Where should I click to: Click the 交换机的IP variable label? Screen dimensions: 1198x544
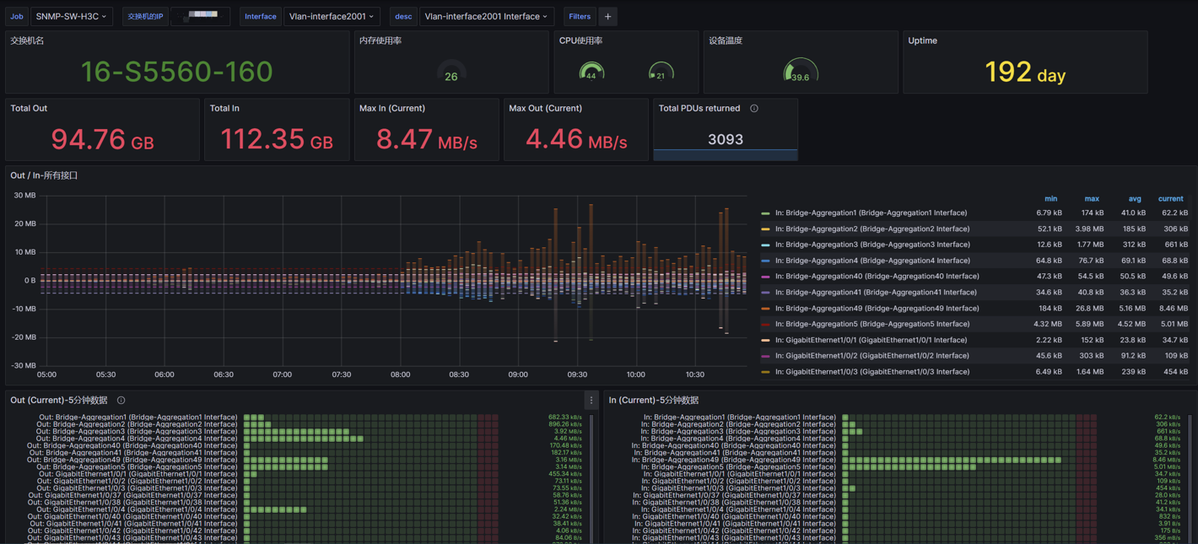145,16
